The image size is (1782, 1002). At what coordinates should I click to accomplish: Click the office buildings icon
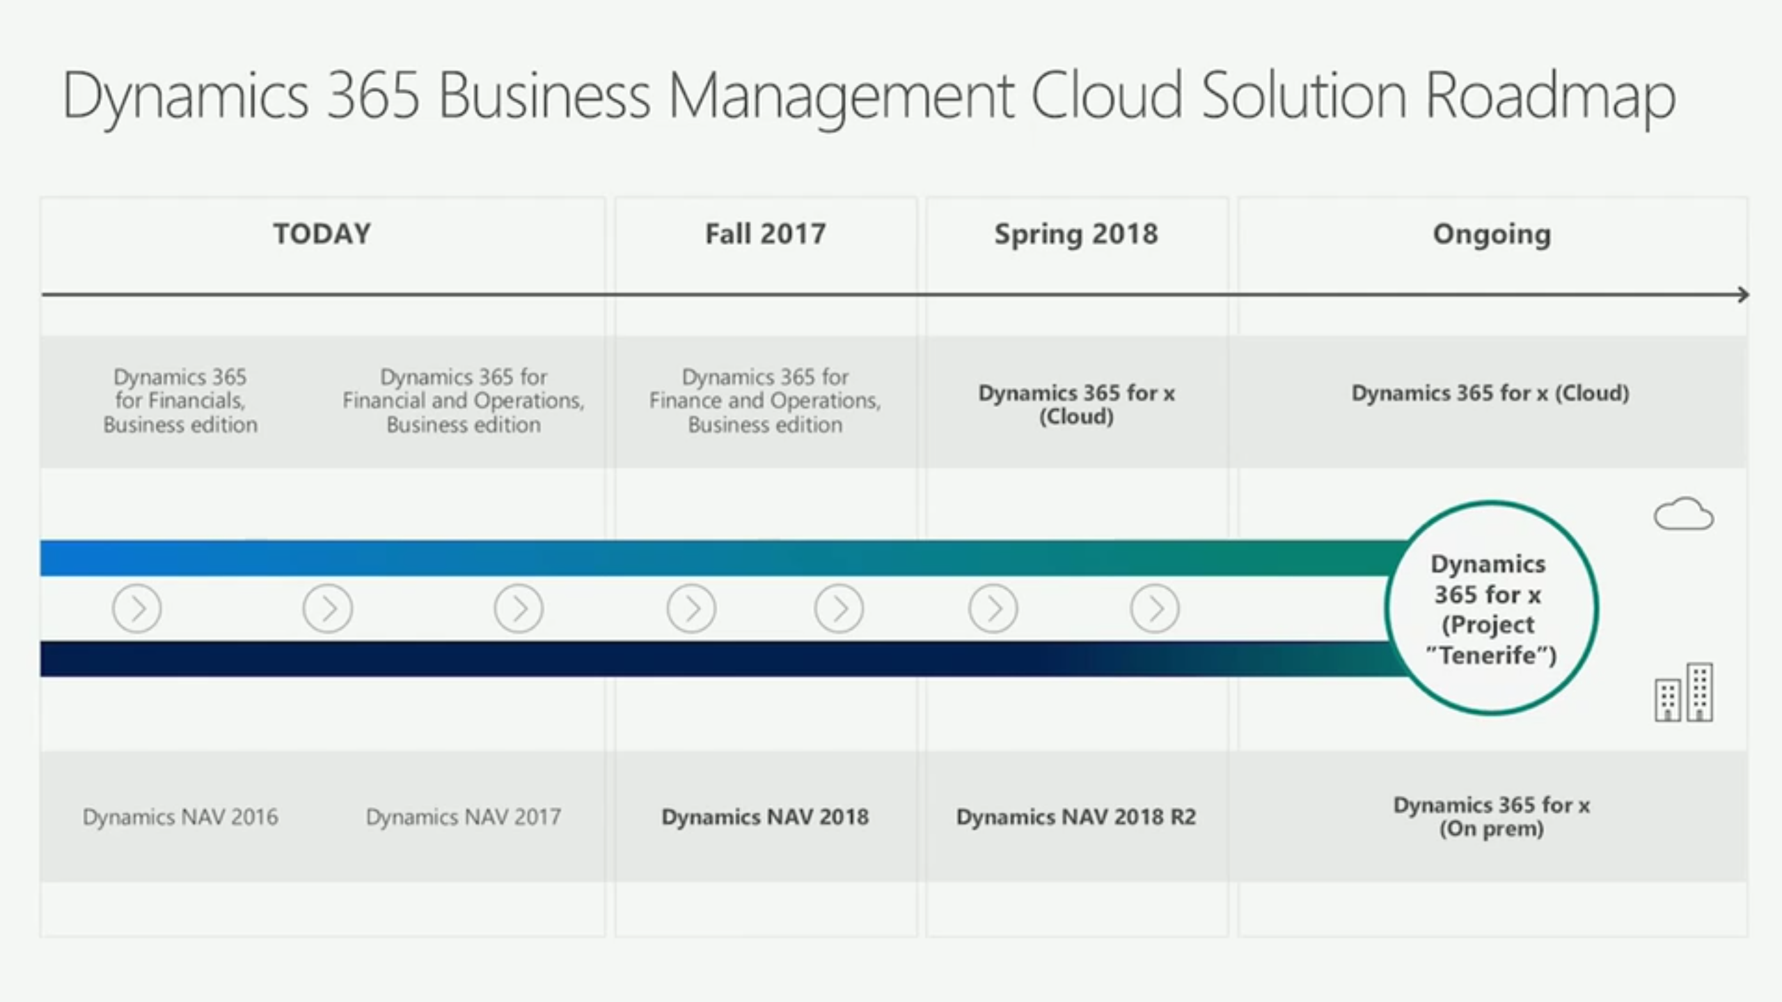pyautogui.click(x=1684, y=692)
